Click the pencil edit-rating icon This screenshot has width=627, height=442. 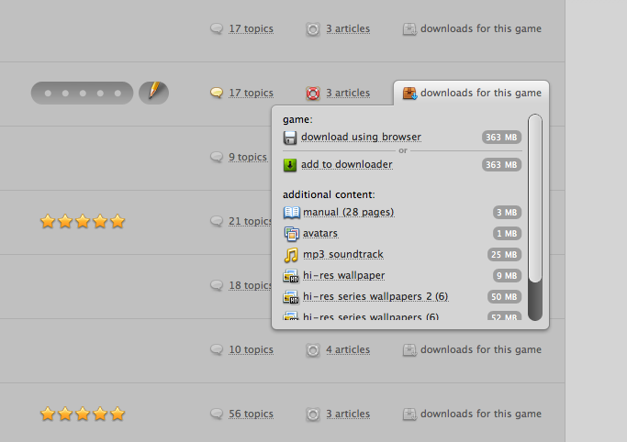(x=154, y=93)
